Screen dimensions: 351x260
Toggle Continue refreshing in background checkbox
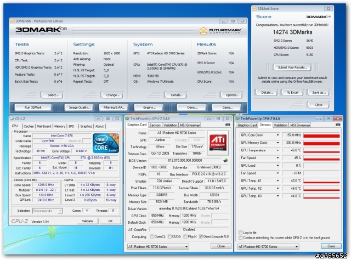241,238
